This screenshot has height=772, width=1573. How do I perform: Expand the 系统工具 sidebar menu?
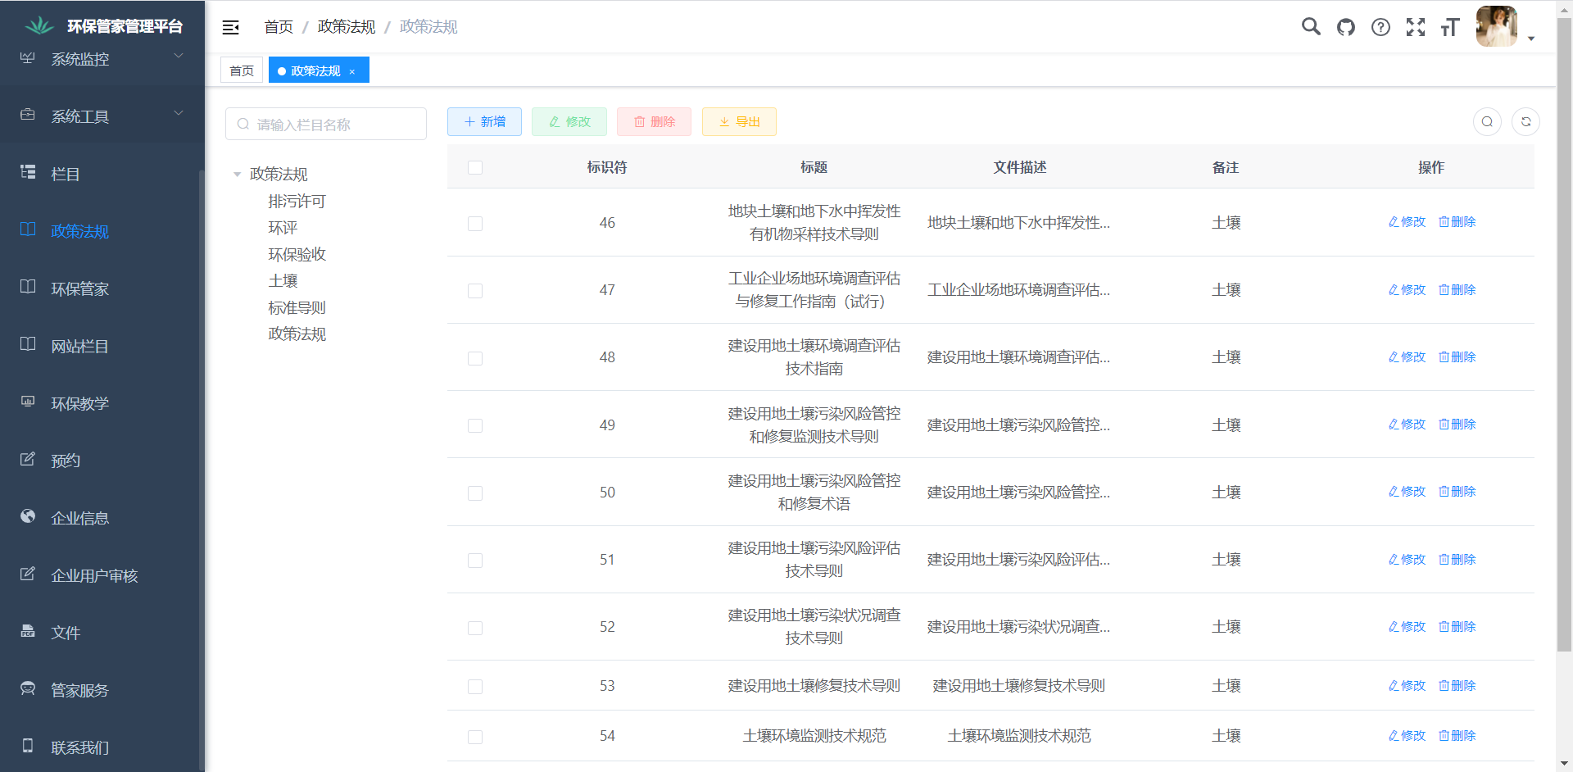pyautogui.click(x=102, y=116)
